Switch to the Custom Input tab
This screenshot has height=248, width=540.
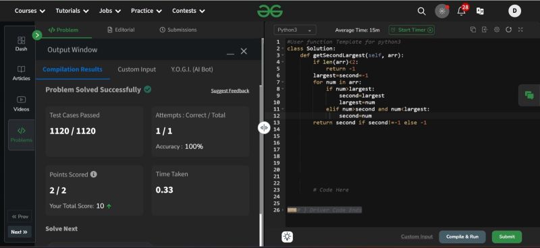pyautogui.click(x=137, y=69)
